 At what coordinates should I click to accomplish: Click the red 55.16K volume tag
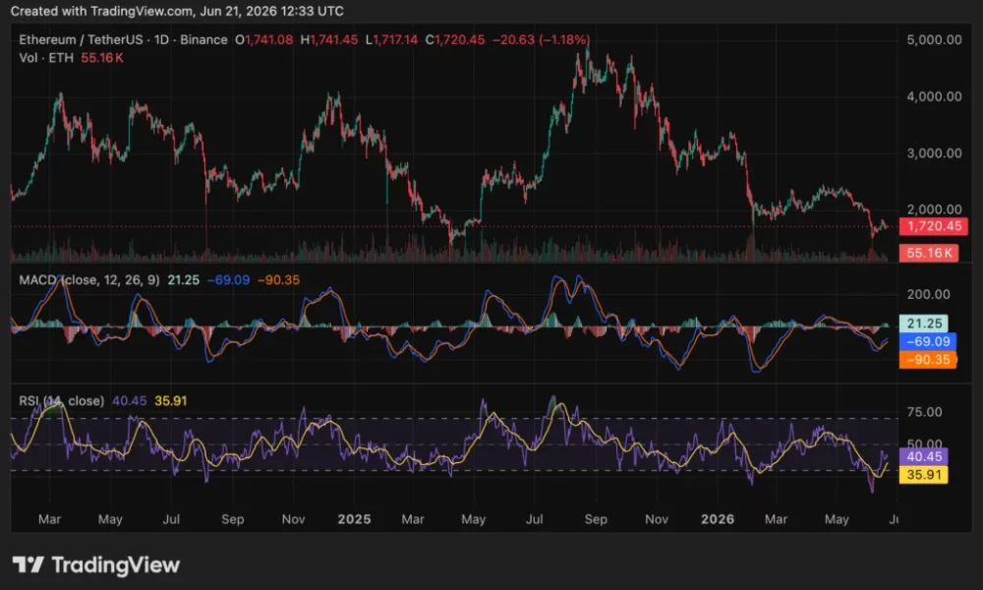(x=929, y=254)
